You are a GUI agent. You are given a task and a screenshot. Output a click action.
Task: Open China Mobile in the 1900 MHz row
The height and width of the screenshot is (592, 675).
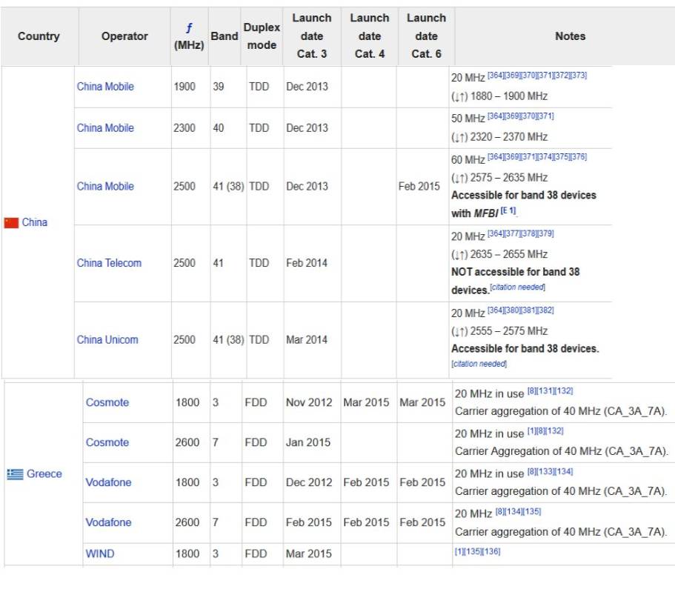click(x=105, y=87)
